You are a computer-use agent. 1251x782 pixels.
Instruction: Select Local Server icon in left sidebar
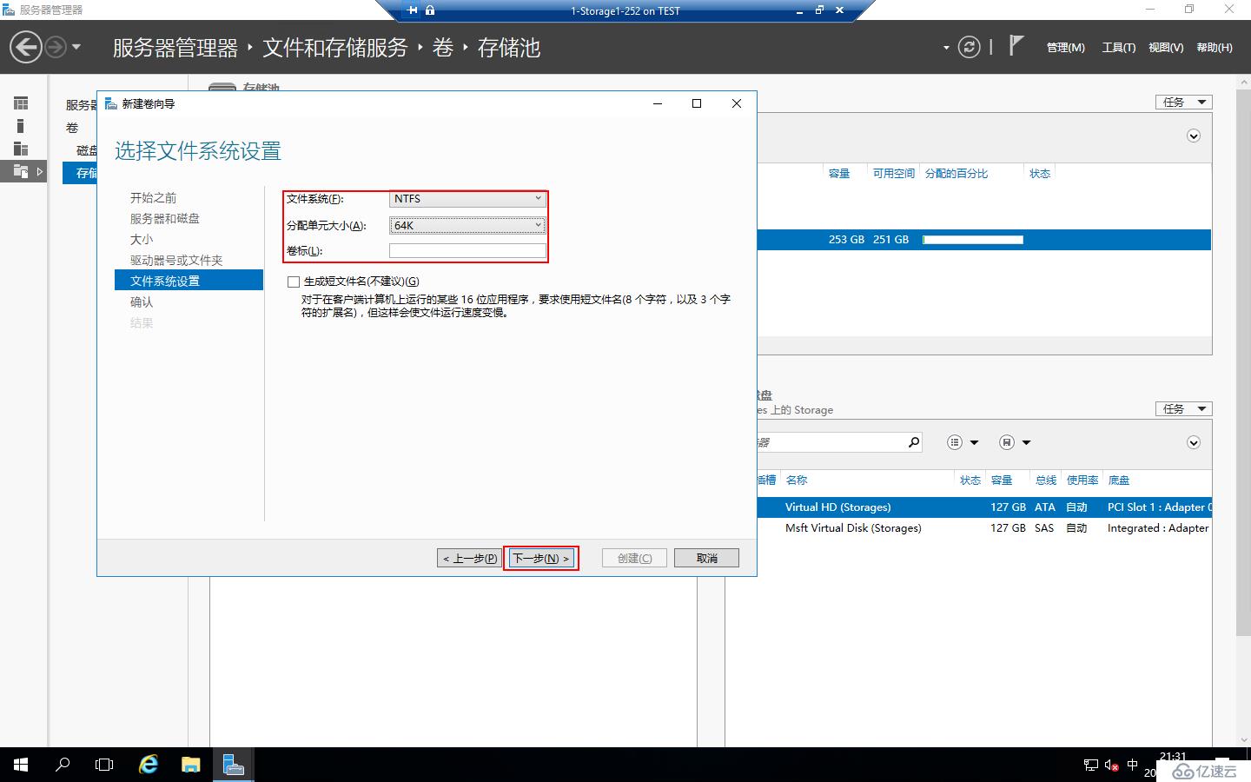[x=21, y=126]
